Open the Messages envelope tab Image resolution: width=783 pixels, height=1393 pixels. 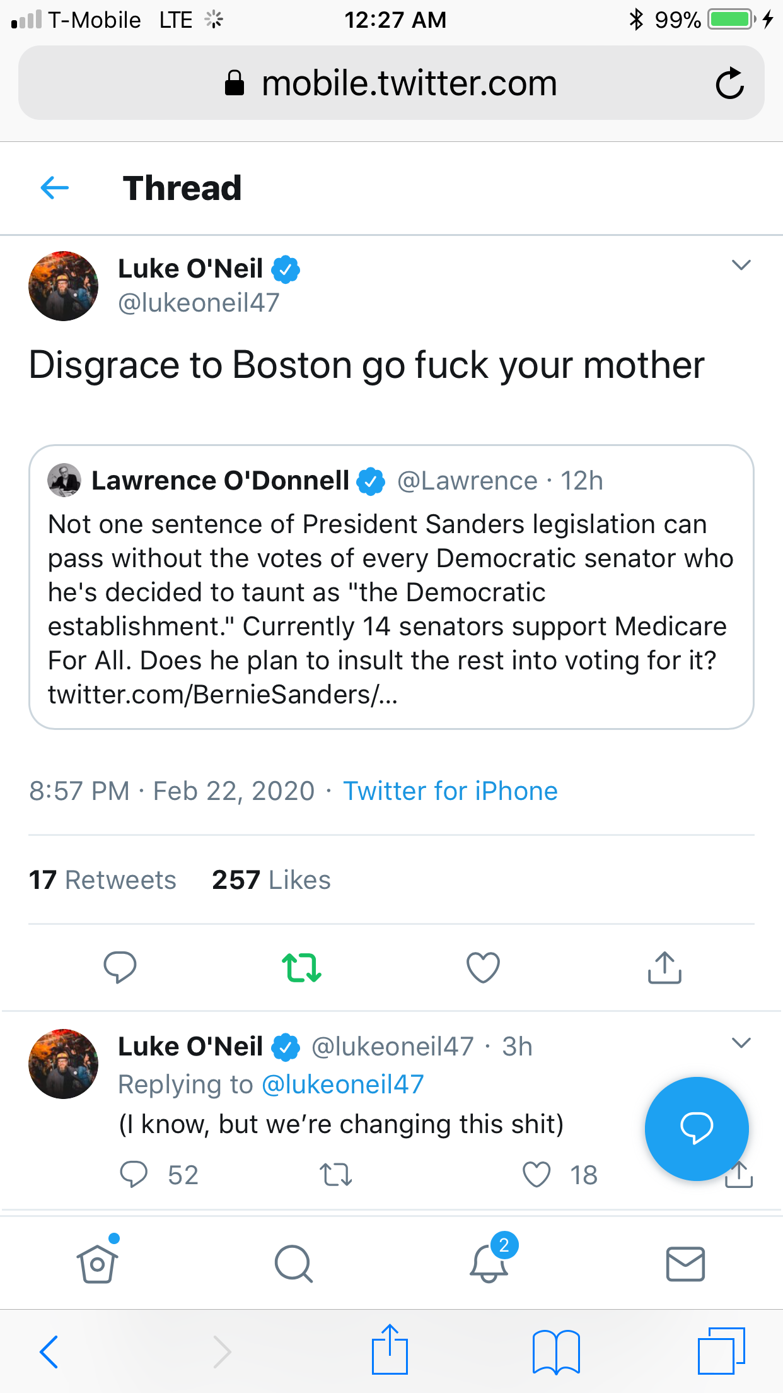685,1264
